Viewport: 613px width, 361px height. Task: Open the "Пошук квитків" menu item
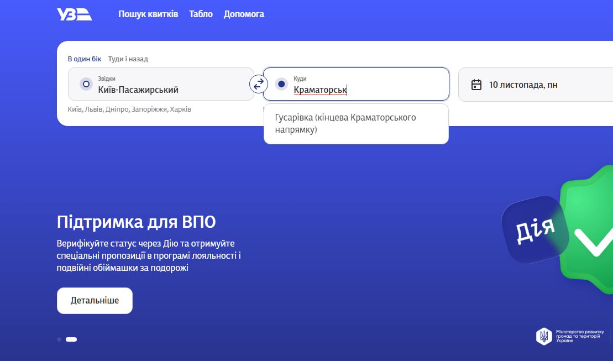148,14
